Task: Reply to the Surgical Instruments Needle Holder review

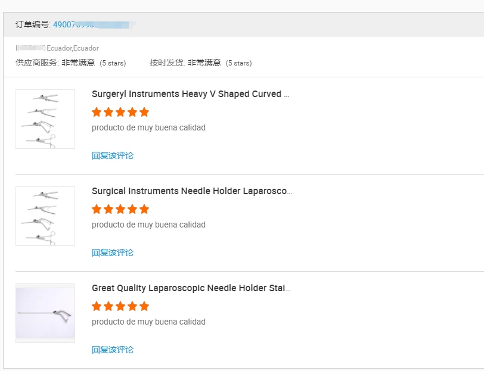Action: point(113,252)
